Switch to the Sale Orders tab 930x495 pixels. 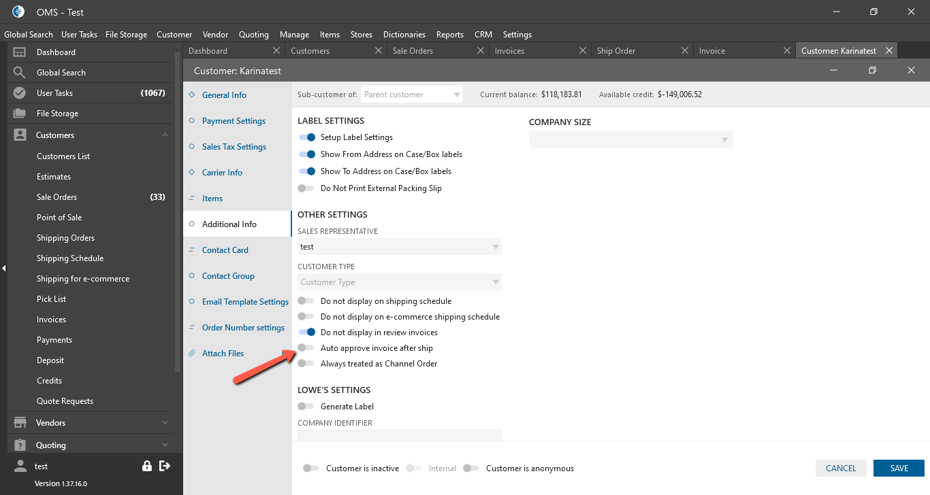point(413,51)
